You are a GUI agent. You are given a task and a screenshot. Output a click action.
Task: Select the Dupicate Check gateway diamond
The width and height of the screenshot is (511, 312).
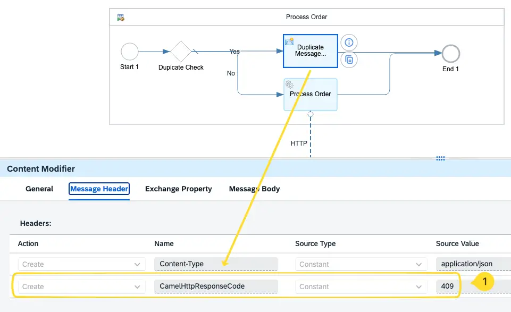(x=181, y=52)
